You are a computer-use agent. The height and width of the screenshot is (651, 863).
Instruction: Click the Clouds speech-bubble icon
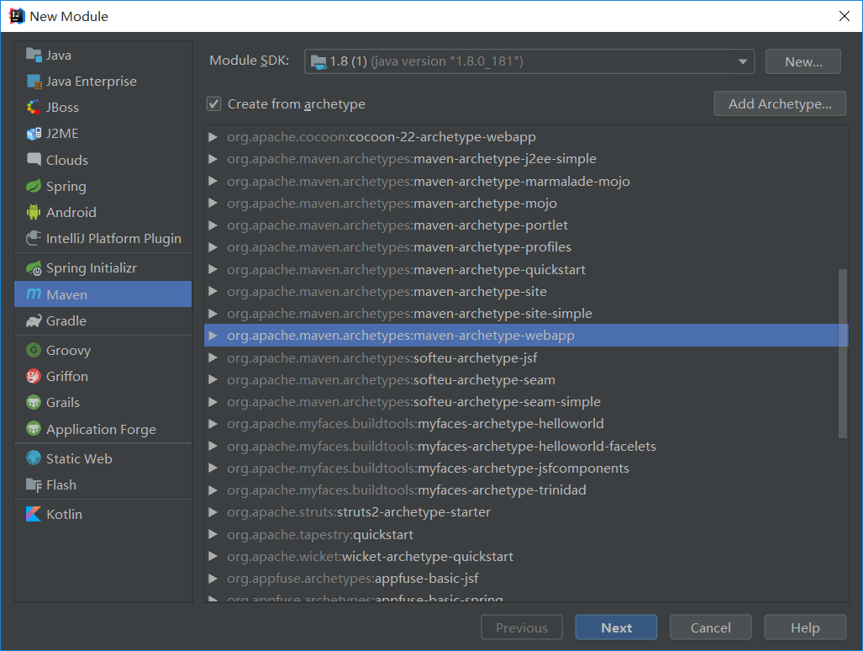coord(34,160)
